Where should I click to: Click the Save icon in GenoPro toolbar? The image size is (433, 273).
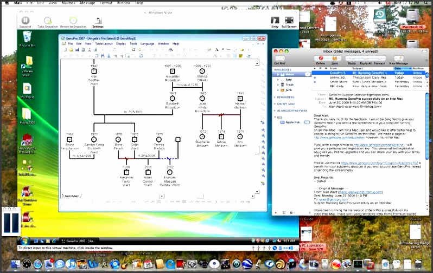coord(77,50)
